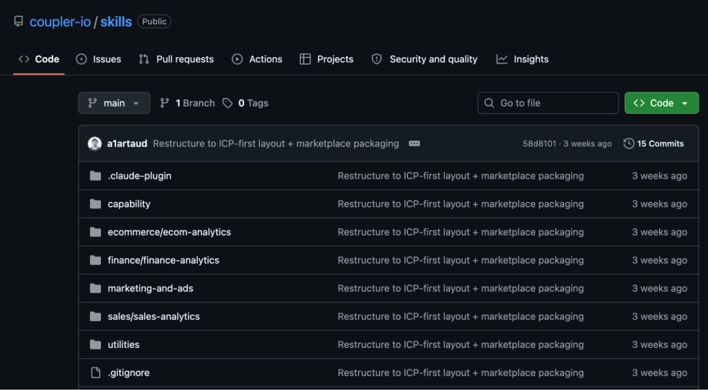This screenshot has height=390, width=708.
Task: Open the Issues tab
Action: [x=98, y=59]
